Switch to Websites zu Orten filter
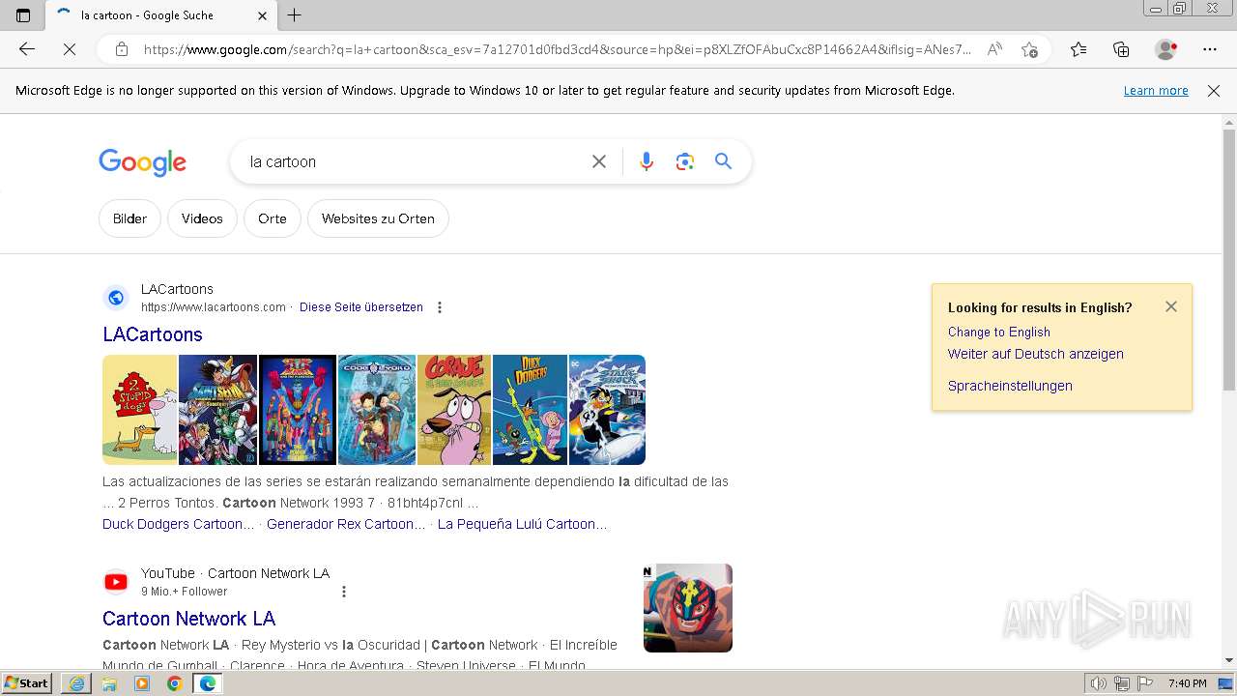This screenshot has width=1237, height=696. 378,218
